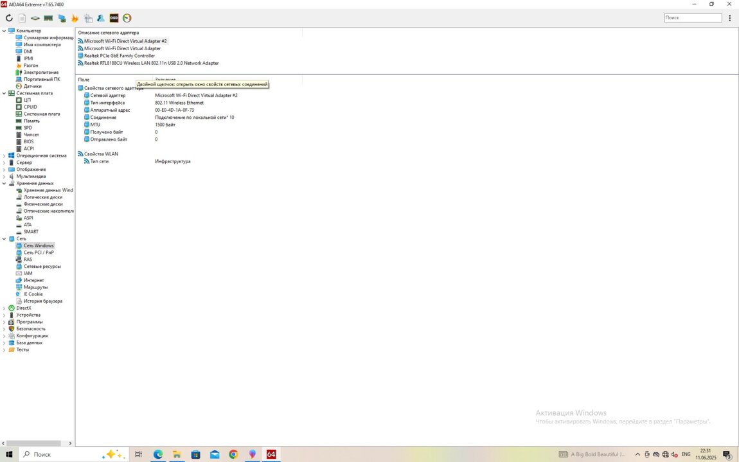
Task: Click the Поиск search field
Action: point(692,18)
